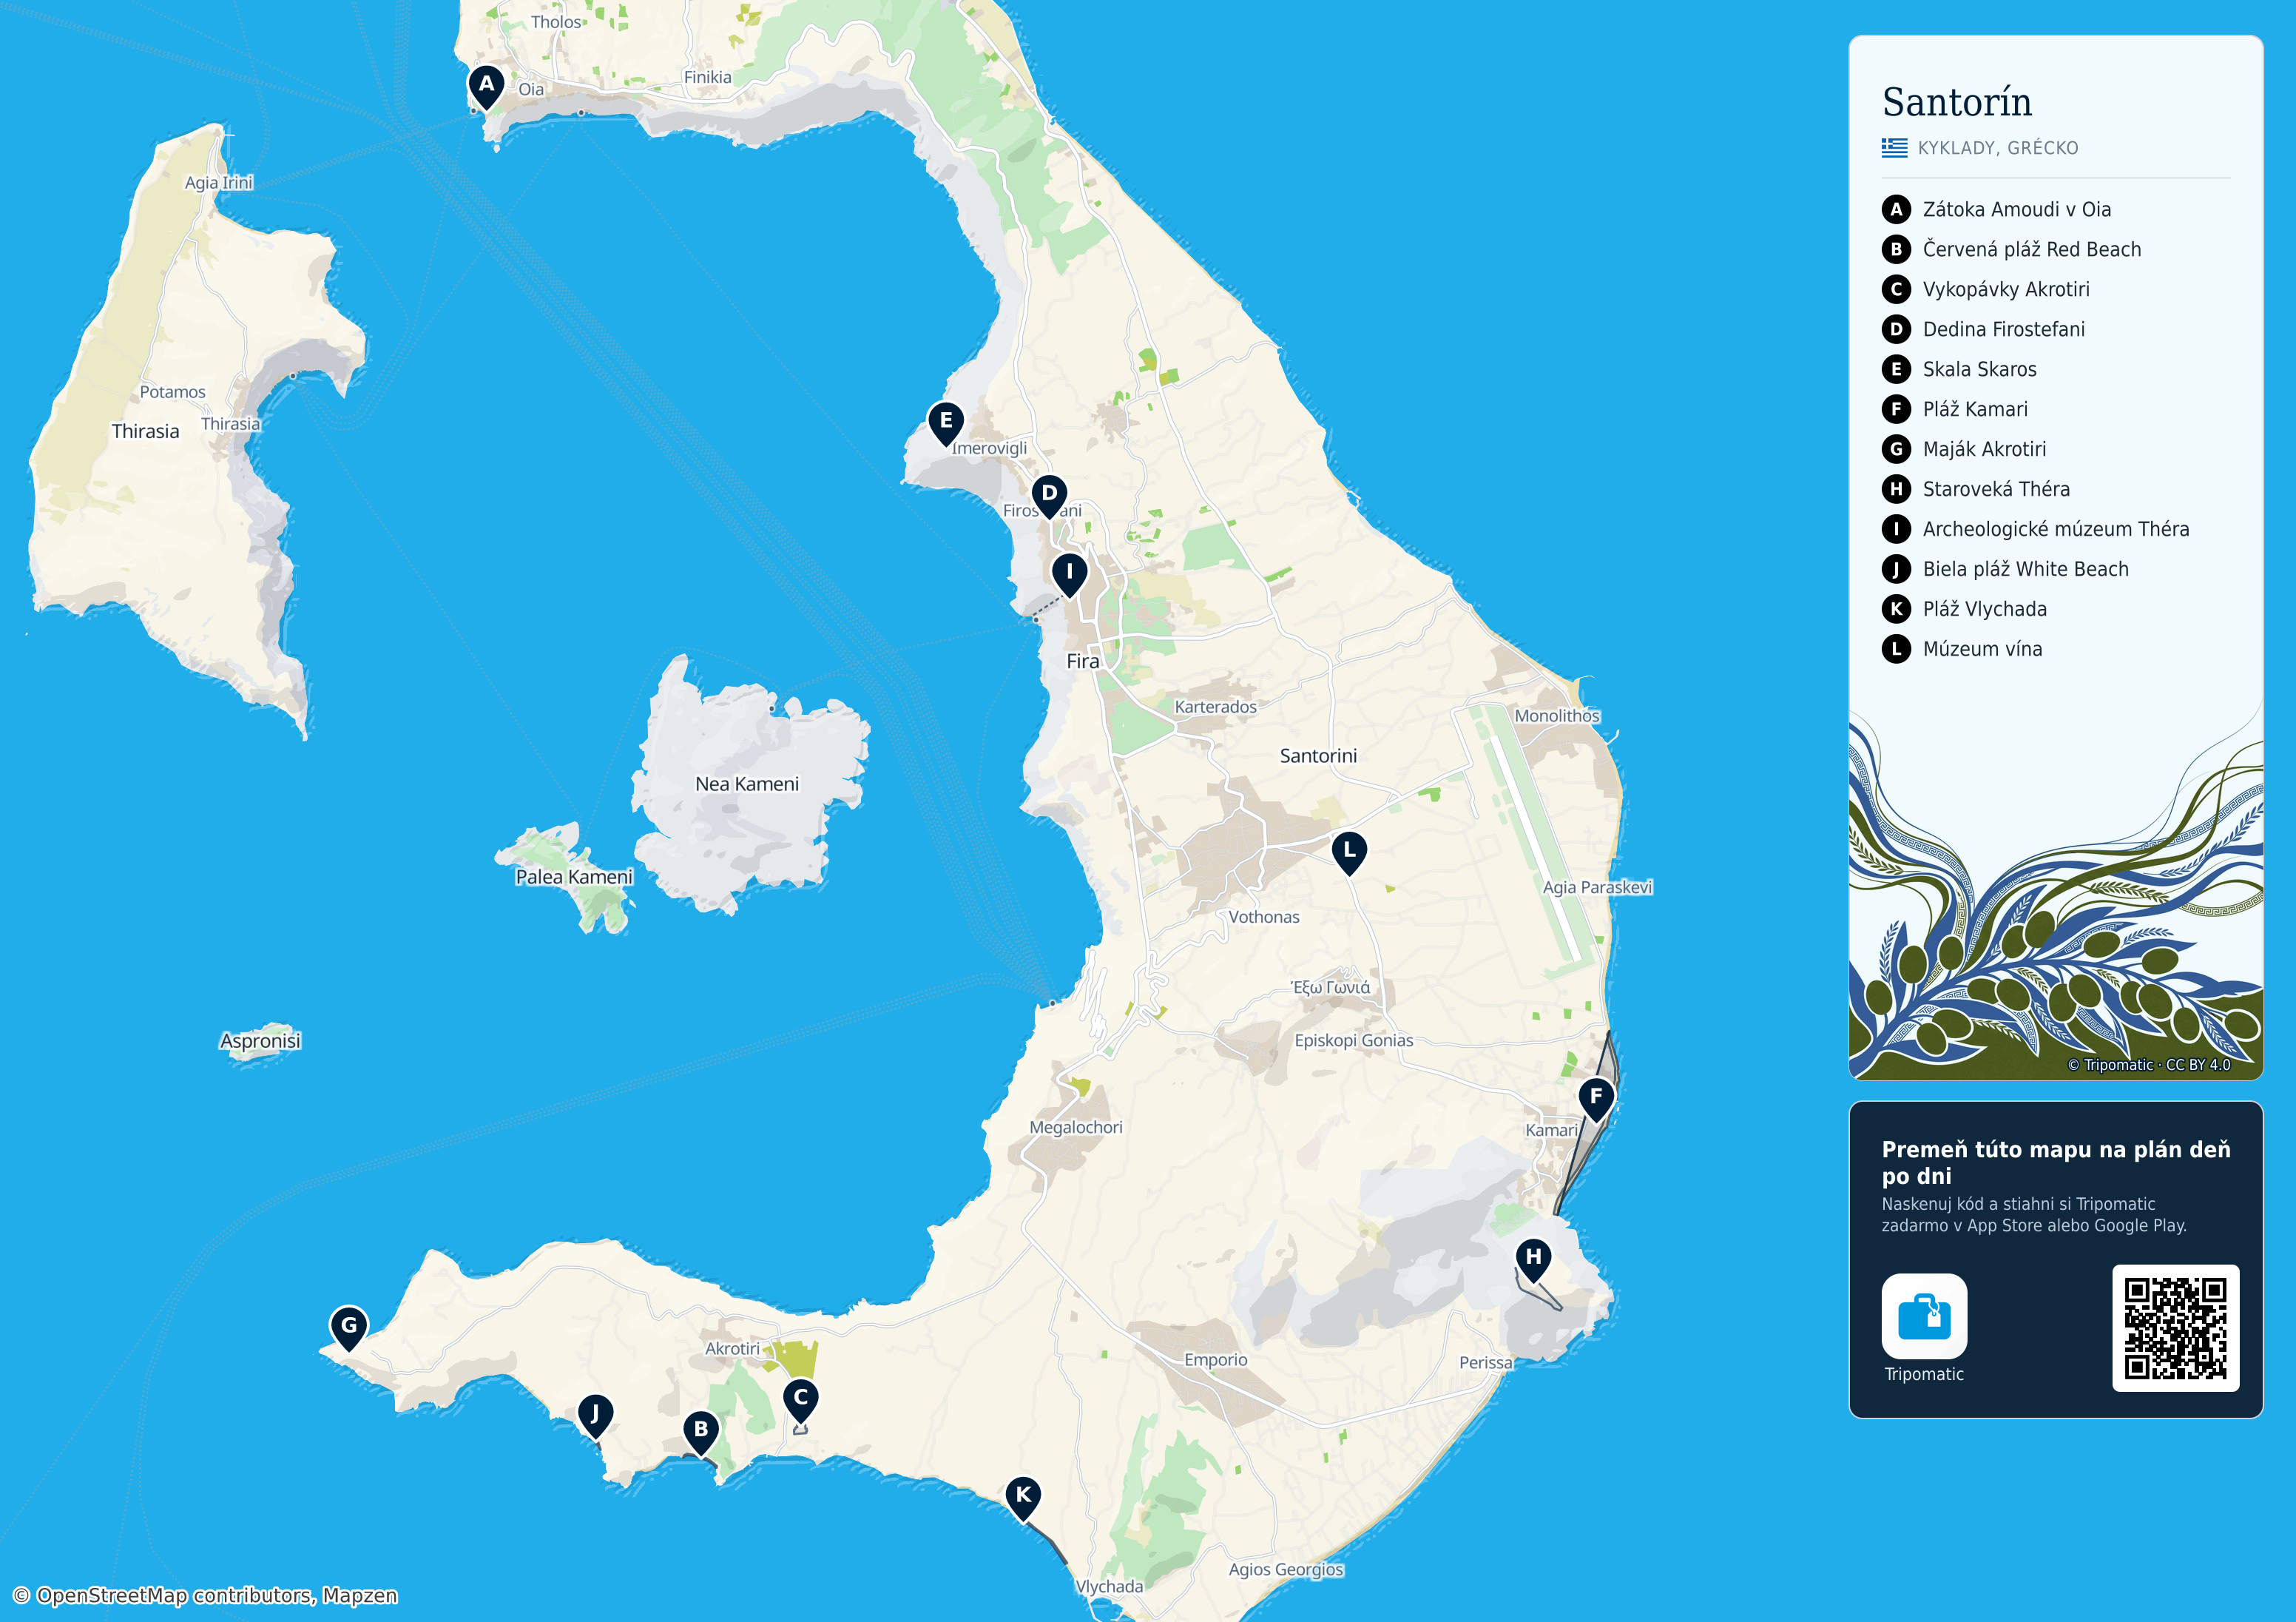
Task: Click the 'Monolithos' village label
Action: point(1557,716)
